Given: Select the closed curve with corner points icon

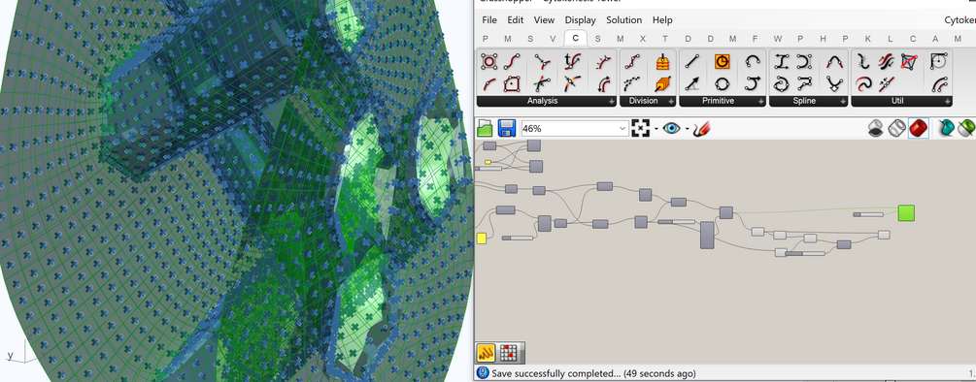Looking at the screenshot, I should point(489,61).
